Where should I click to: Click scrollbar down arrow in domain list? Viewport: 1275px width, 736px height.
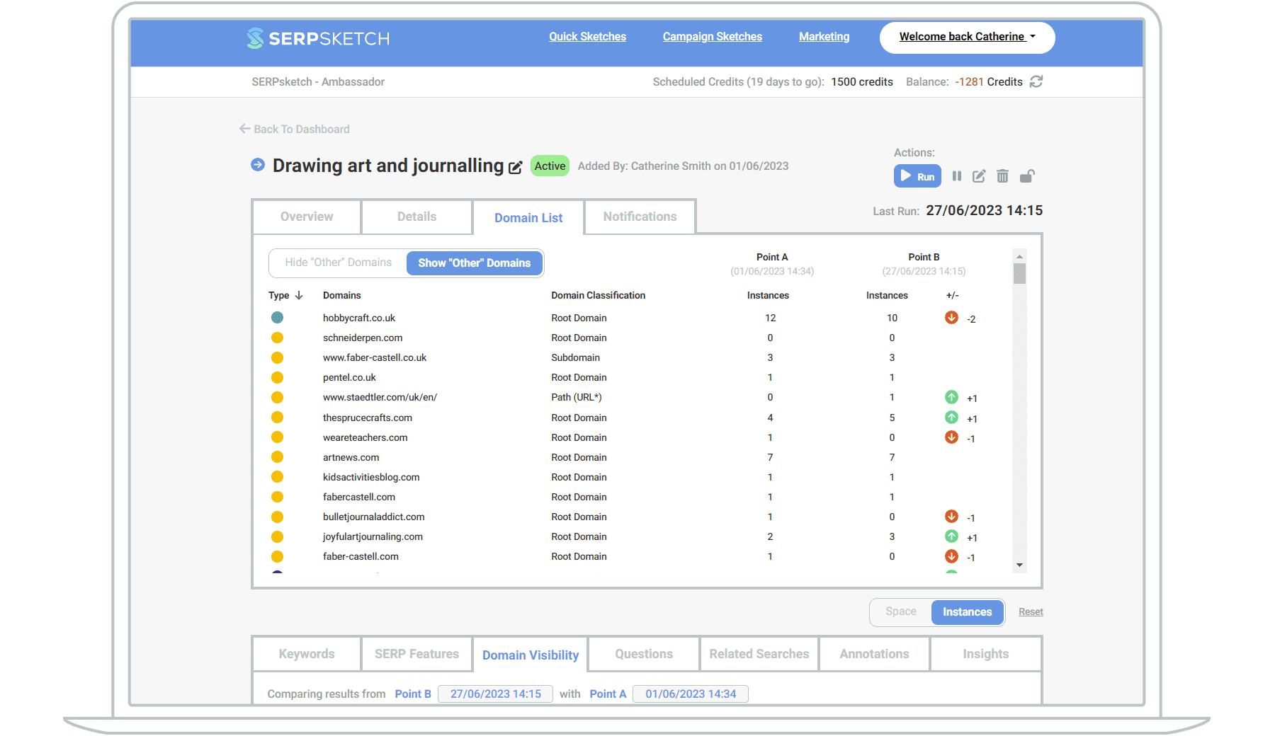pyautogui.click(x=1019, y=565)
